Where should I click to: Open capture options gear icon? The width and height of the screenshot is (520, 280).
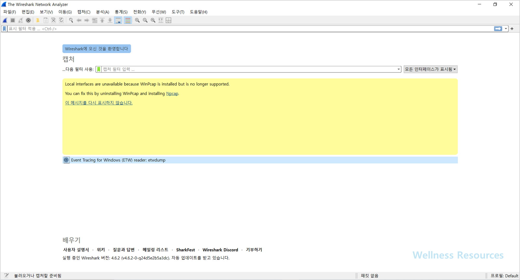pos(28,20)
